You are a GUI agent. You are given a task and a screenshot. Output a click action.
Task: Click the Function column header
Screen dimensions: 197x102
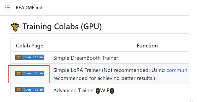point(147,46)
